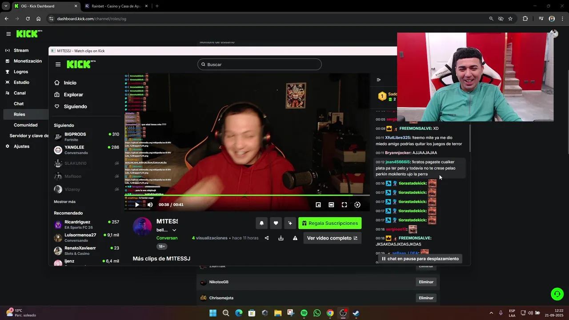
Task: Select Chat under Canal
Action: [x=19, y=104]
